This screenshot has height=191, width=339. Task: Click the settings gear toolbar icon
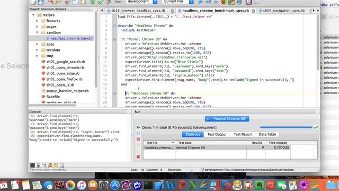[x=256, y=2]
